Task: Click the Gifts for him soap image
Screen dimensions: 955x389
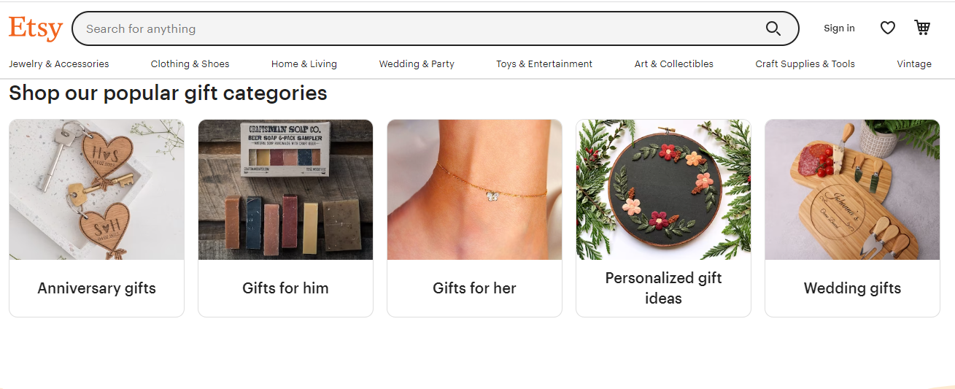Action: [285, 190]
